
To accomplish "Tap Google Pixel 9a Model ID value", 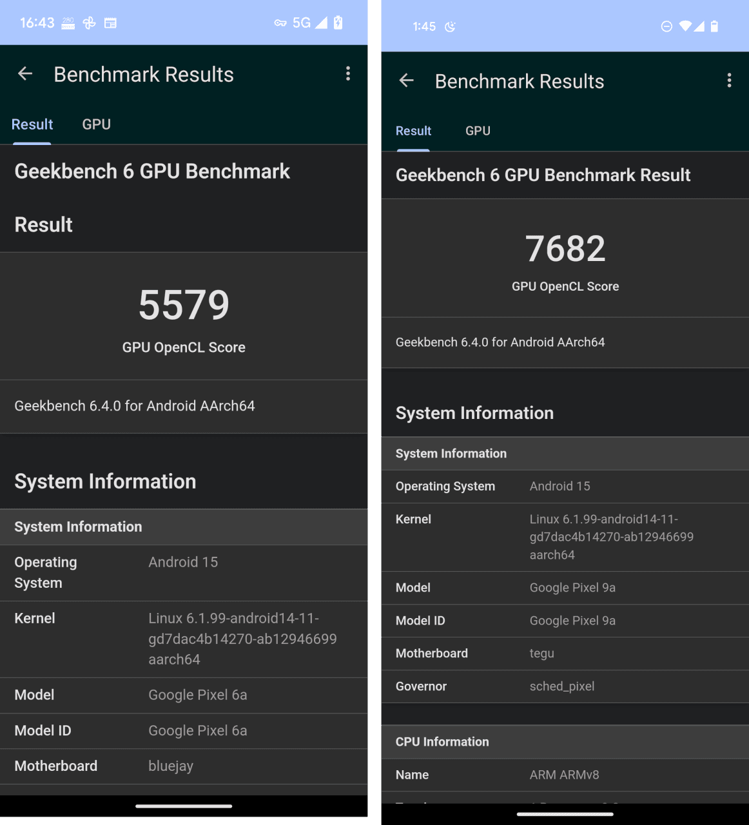I will 572,621.
